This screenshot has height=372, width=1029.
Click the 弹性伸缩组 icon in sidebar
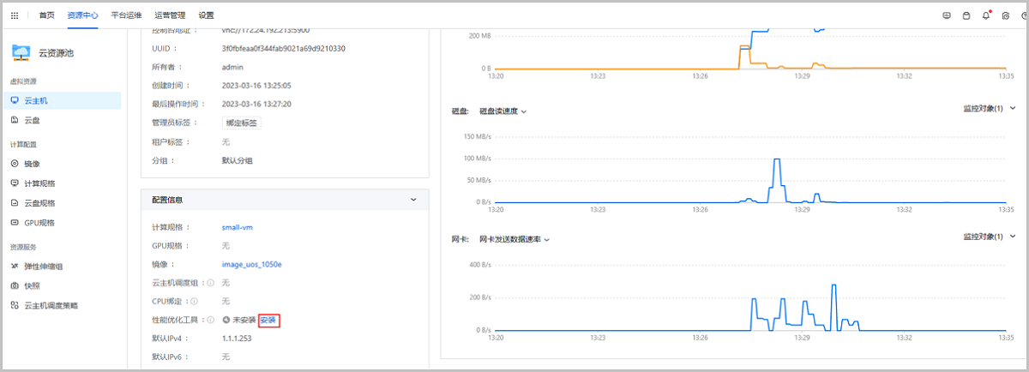tap(15, 267)
